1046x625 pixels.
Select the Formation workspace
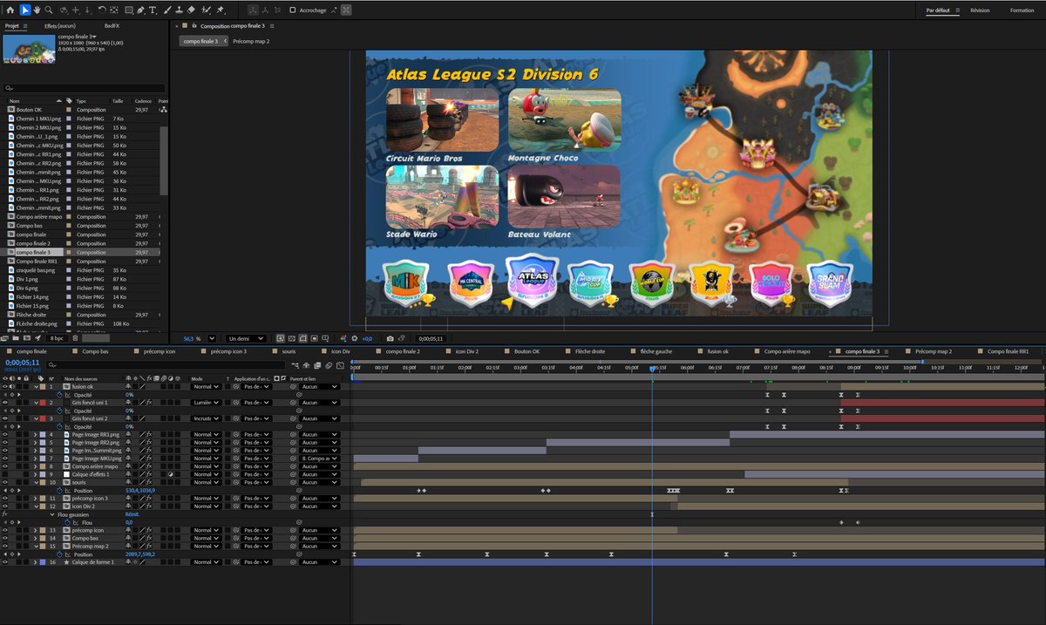click(1022, 10)
